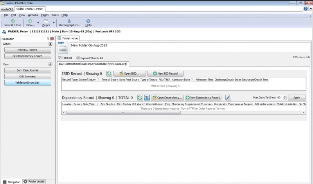
Task: Click the Folder details gear tab
Action: pos(34,181)
